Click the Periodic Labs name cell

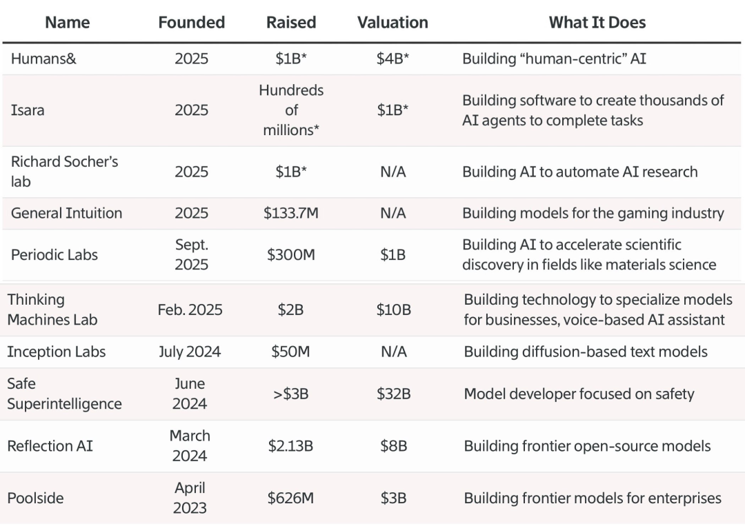point(54,255)
